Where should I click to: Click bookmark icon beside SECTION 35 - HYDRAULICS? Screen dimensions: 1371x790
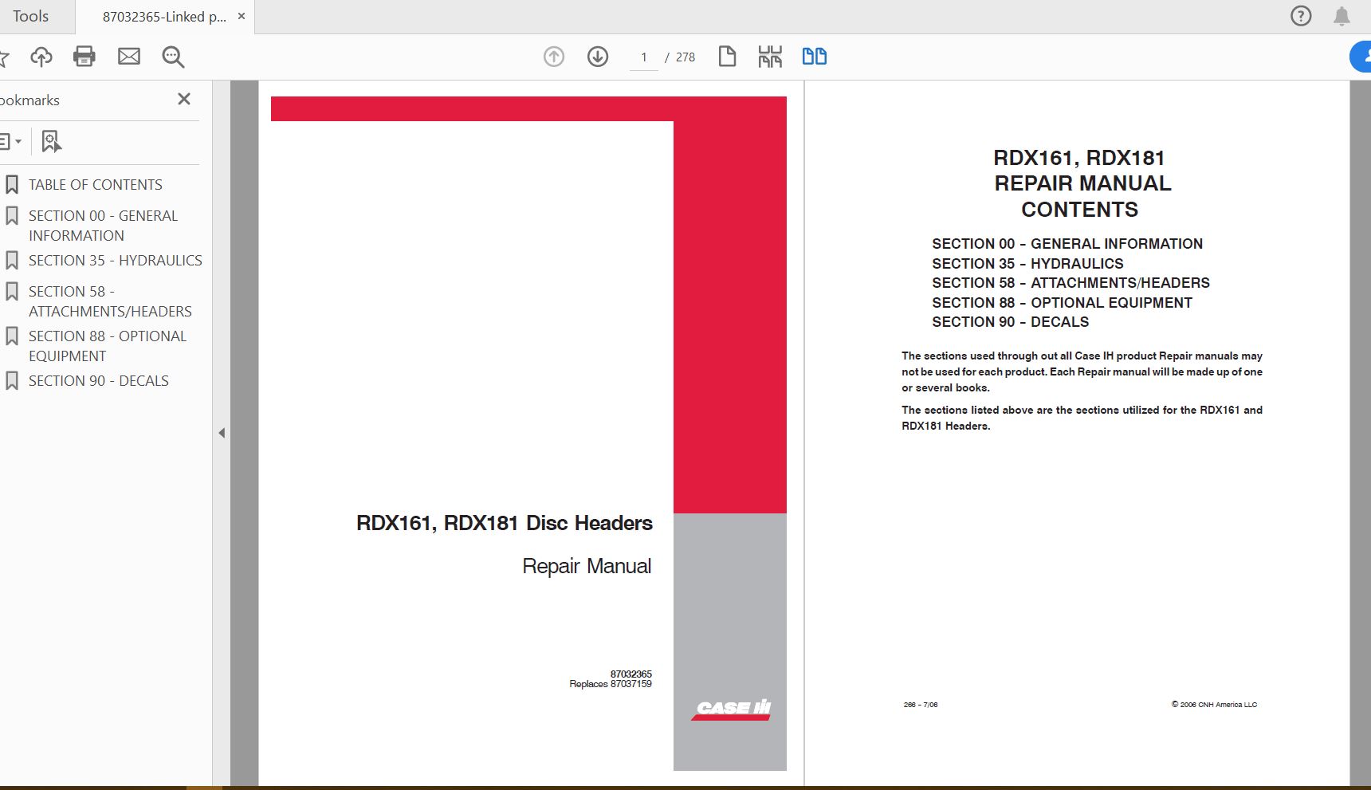click(x=12, y=261)
